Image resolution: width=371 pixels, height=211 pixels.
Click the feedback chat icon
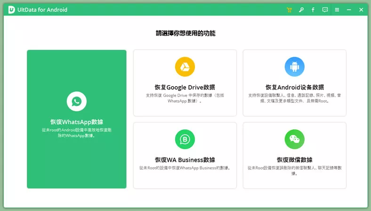click(x=325, y=10)
